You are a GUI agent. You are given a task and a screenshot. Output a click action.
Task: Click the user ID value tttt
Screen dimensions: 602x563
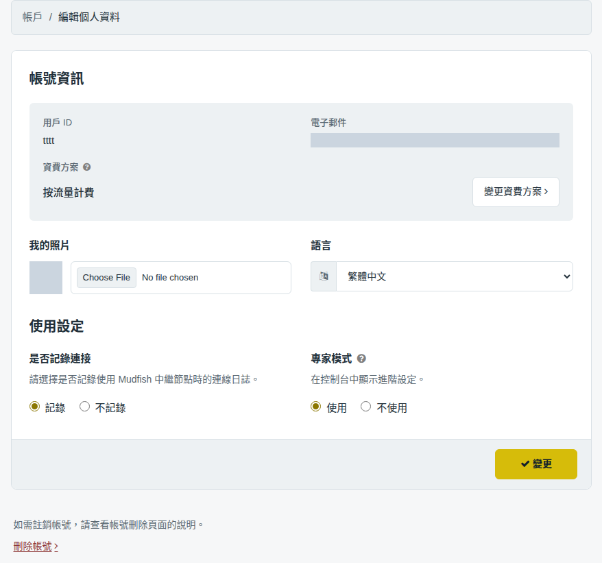(x=49, y=141)
